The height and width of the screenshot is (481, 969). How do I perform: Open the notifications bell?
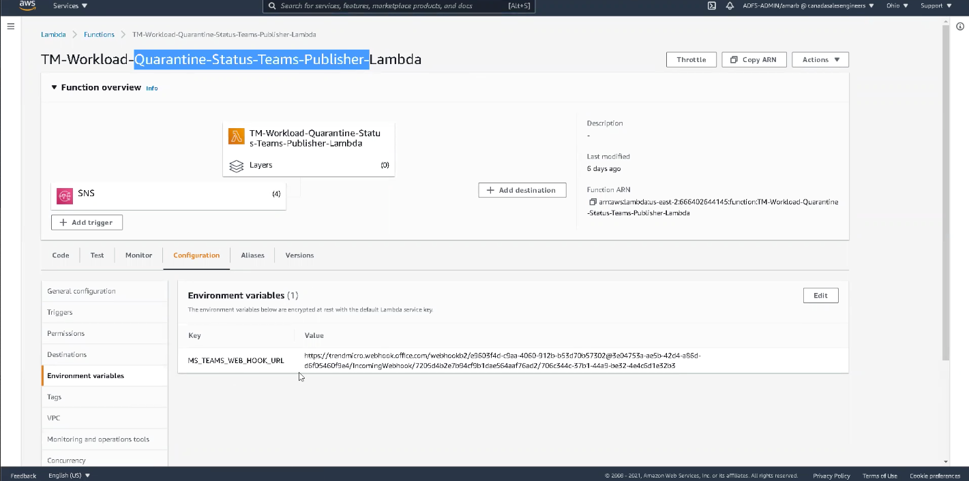click(x=730, y=5)
